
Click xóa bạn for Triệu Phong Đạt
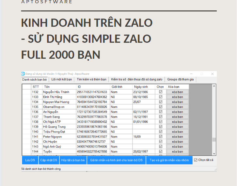coord(178,132)
